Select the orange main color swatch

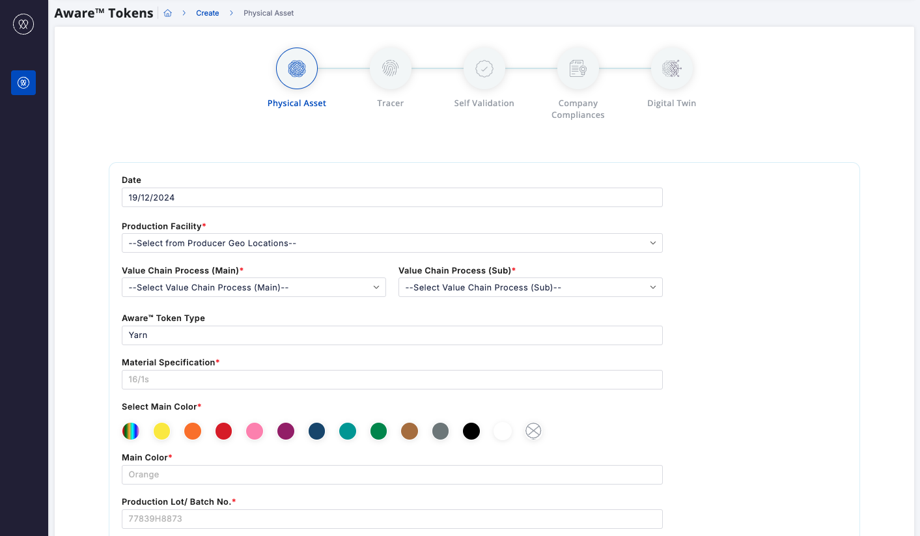193,431
